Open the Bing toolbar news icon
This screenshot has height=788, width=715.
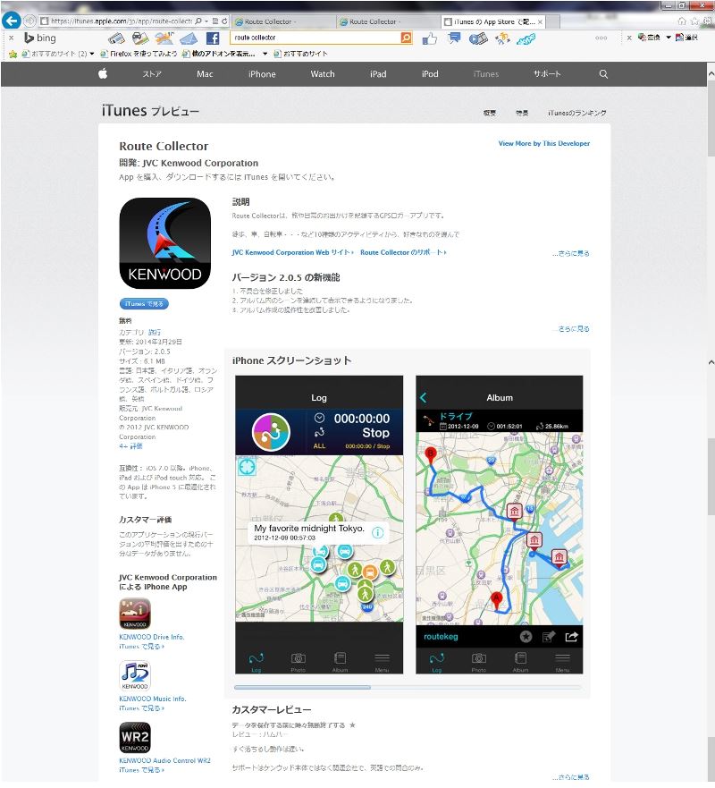click(116, 38)
